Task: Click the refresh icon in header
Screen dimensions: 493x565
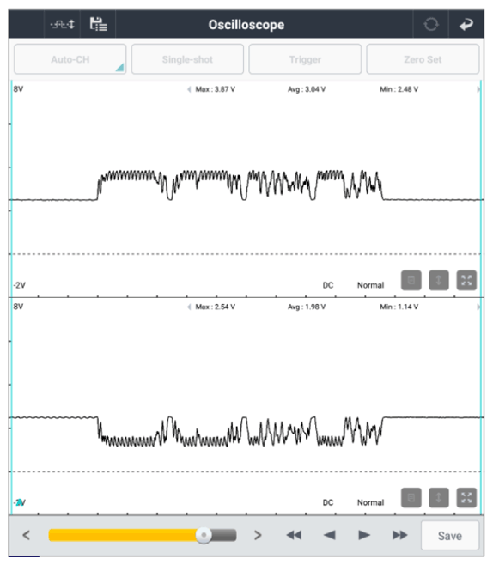Action: click(430, 25)
